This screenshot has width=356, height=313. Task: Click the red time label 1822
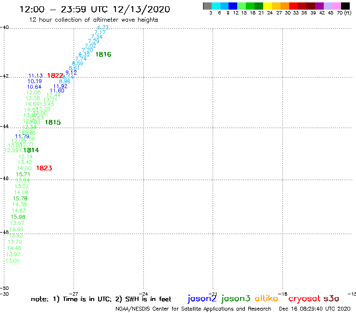(x=55, y=76)
